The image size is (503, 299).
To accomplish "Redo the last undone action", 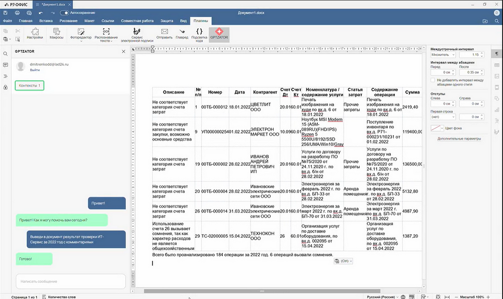I will (53, 13).
